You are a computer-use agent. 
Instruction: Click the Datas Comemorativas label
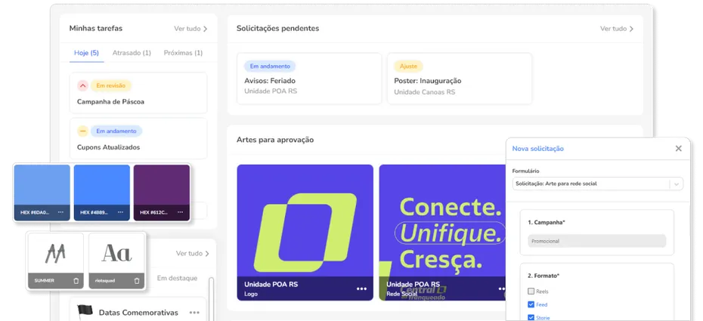click(138, 313)
